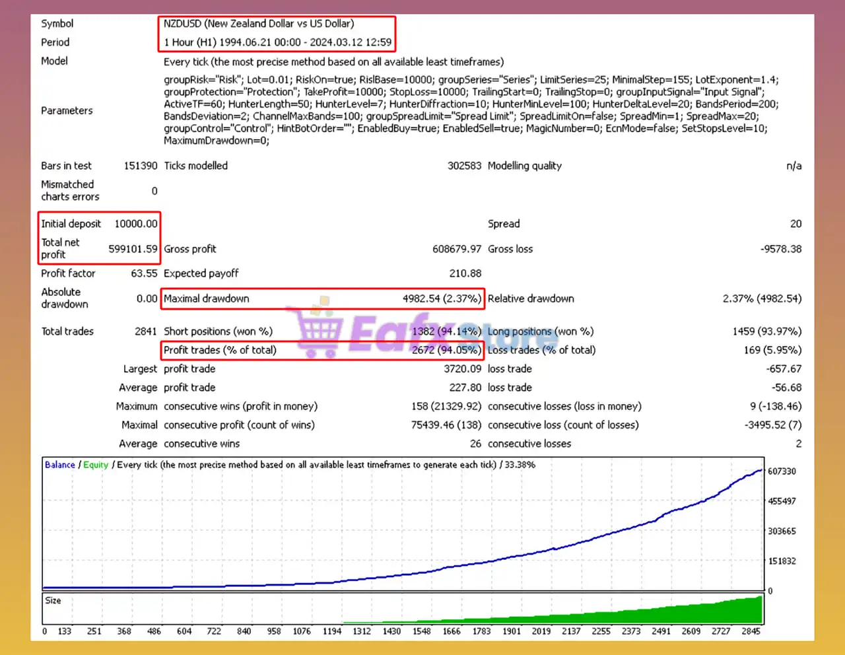The image size is (845, 655).
Task: Click the 1430 tick on chart x-axis
Action: click(x=391, y=631)
